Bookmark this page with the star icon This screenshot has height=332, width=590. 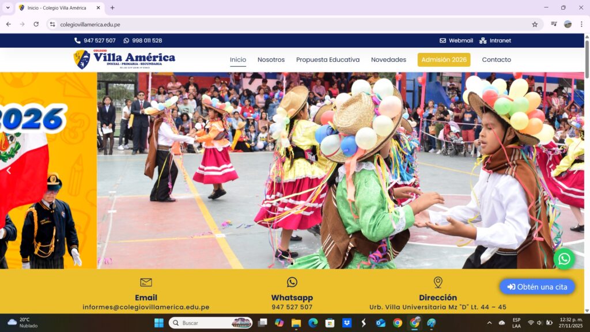coord(535,24)
